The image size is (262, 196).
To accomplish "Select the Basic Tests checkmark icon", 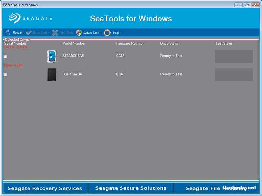I will 29,33.
